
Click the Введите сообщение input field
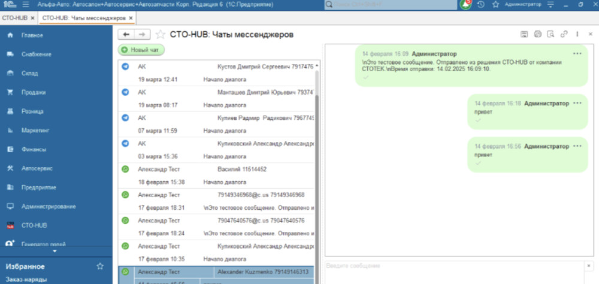pos(454,273)
